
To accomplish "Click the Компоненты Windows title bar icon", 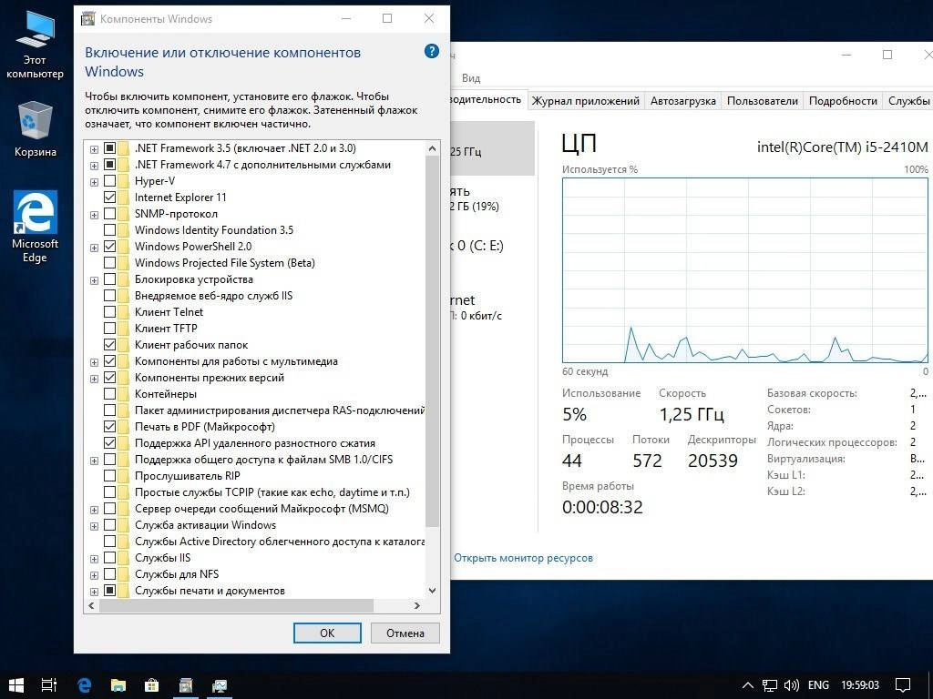I will pyautogui.click(x=87, y=19).
